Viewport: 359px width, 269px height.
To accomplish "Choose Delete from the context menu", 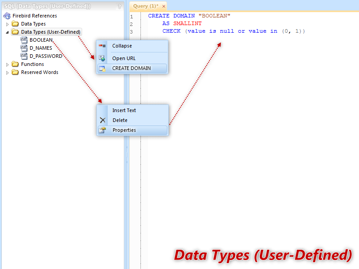I will [x=133, y=120].
